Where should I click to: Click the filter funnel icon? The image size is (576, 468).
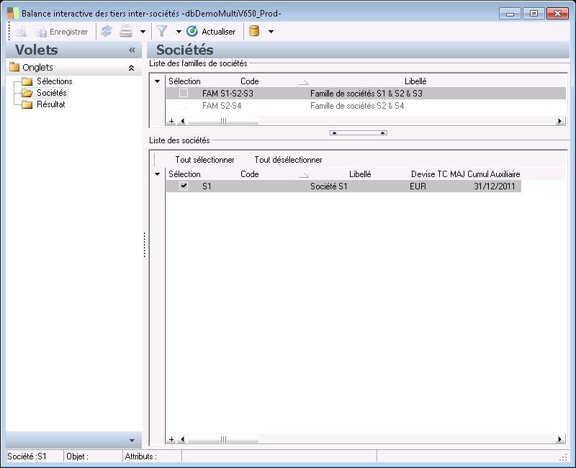pos(161,32)
